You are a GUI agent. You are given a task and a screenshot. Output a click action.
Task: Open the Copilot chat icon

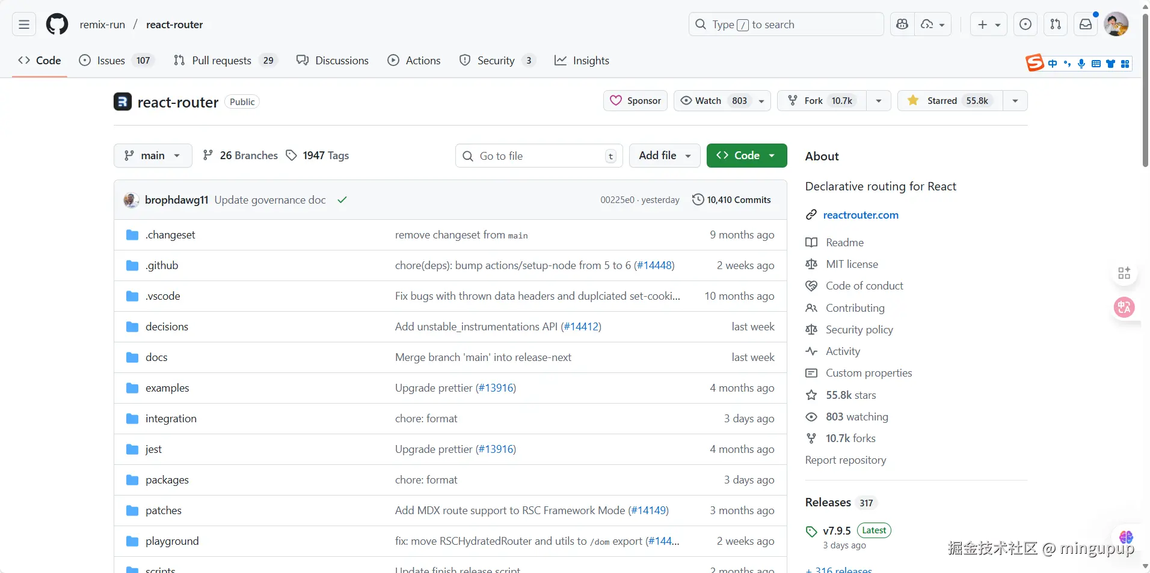pos(902,25)
